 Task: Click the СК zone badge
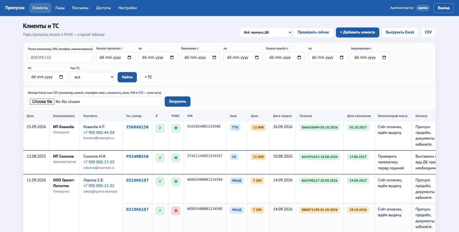tap(234, 157)
